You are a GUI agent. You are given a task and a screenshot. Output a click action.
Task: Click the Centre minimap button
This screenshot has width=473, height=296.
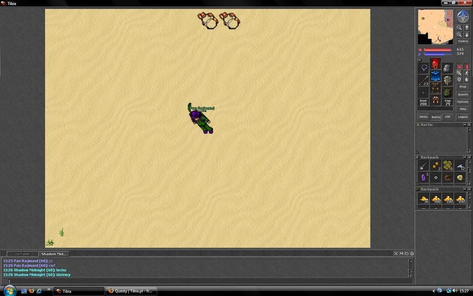click(463, 41)
